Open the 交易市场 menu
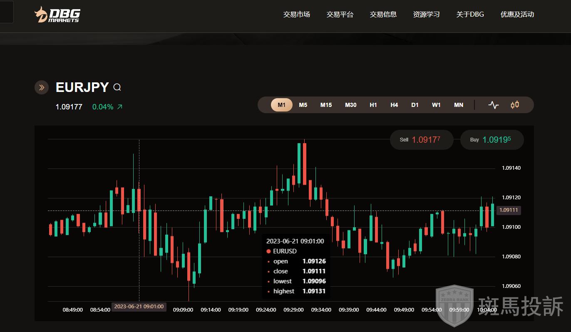This screenshot has height=332, width=571. 297,15
